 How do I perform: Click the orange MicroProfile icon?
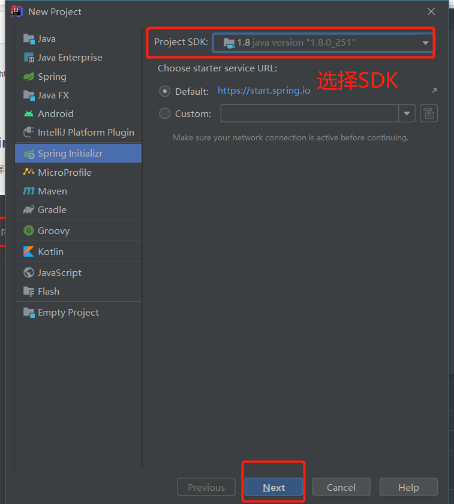[x=29, y=172]
